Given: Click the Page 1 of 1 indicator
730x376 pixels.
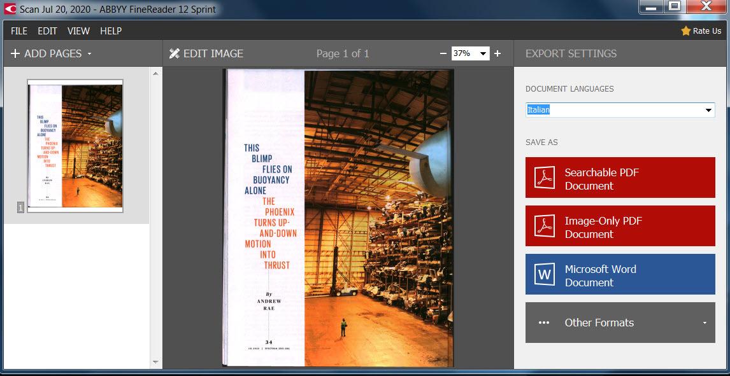Looking at the screenshot, I should pos(343,53).
